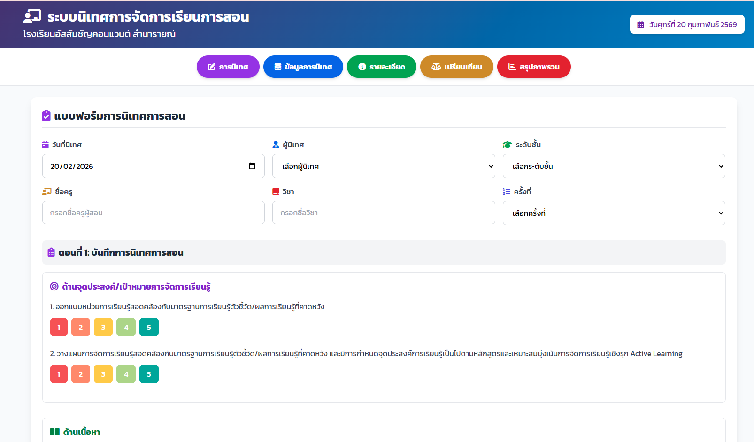Viewport: 754px width, 442px height.
Task: Click the green open book icon ด้านเนื้อหา
Action: click(55, 432)
